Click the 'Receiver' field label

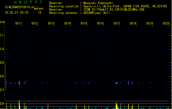pos(56,10)
